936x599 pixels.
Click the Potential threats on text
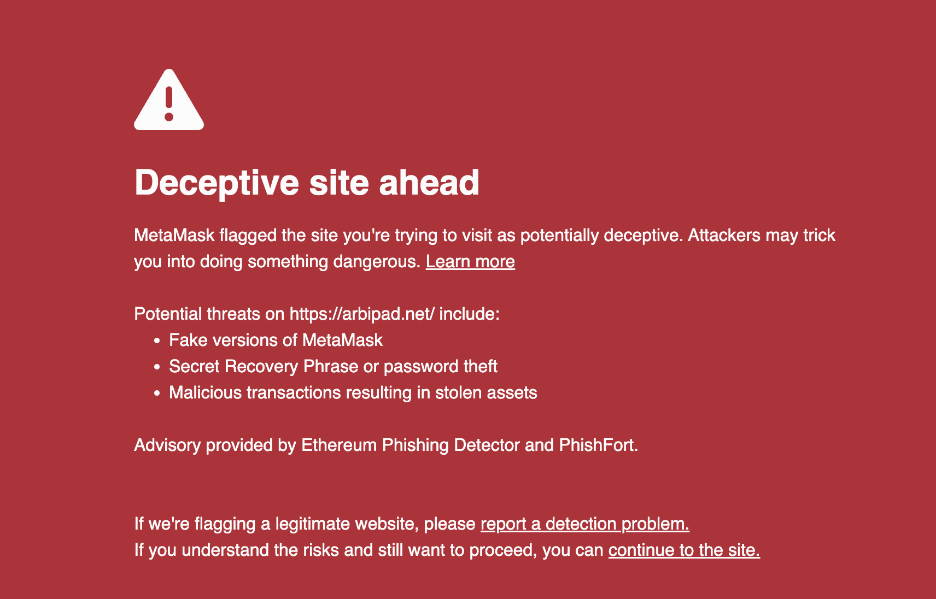point(209,314)
